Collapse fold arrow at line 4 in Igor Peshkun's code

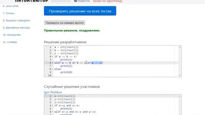[53, 105]
